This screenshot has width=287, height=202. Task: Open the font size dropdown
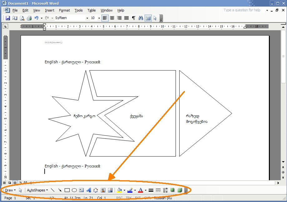[99, 18]
